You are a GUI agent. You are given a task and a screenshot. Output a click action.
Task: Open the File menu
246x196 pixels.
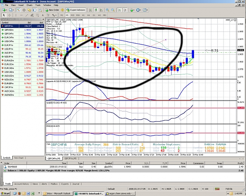[7, 5]
